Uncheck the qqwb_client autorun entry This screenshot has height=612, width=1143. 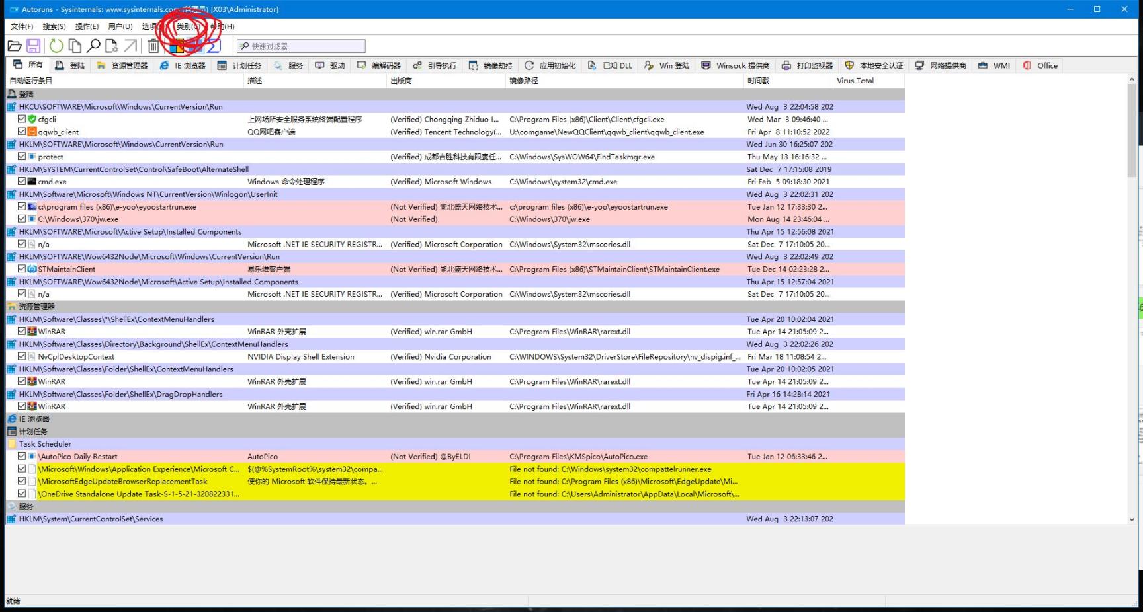coord(22,132)
